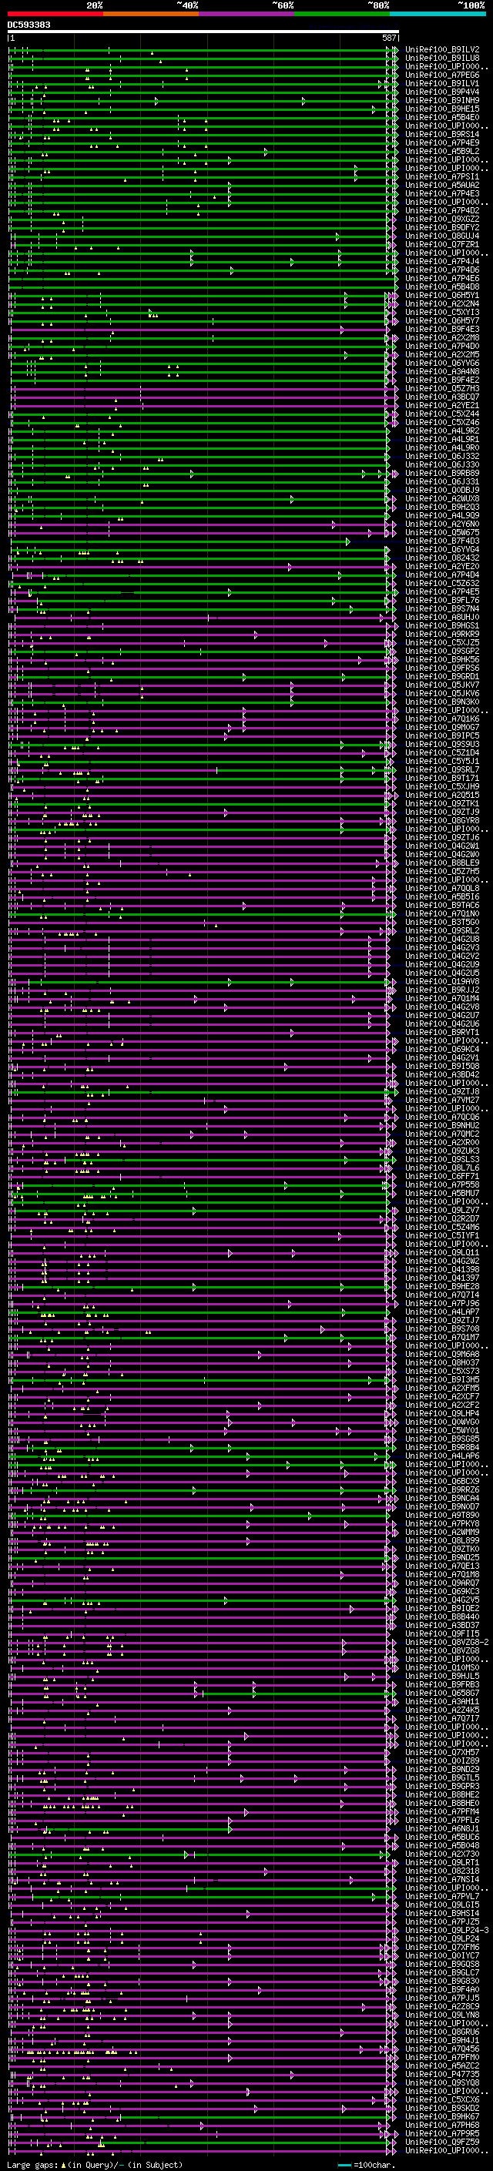Screen dimensions: 493x2171
Task: Select the UniRef100_A7Q456 label
Action: [x=442, y=2048]
